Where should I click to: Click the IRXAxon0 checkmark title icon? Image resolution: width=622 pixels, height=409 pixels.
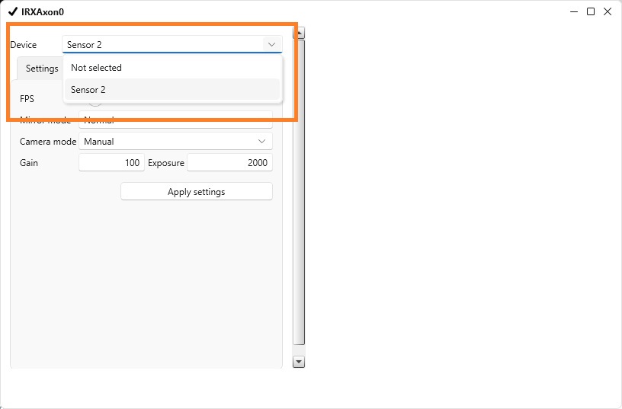click(13, 11)
